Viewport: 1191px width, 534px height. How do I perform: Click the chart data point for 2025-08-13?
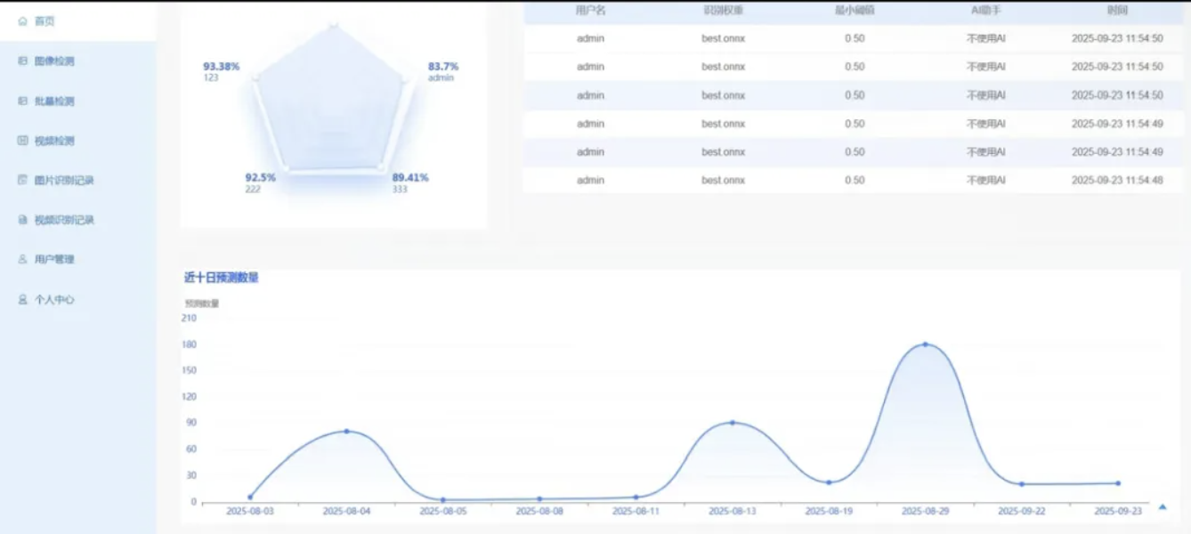coord(732,423)
